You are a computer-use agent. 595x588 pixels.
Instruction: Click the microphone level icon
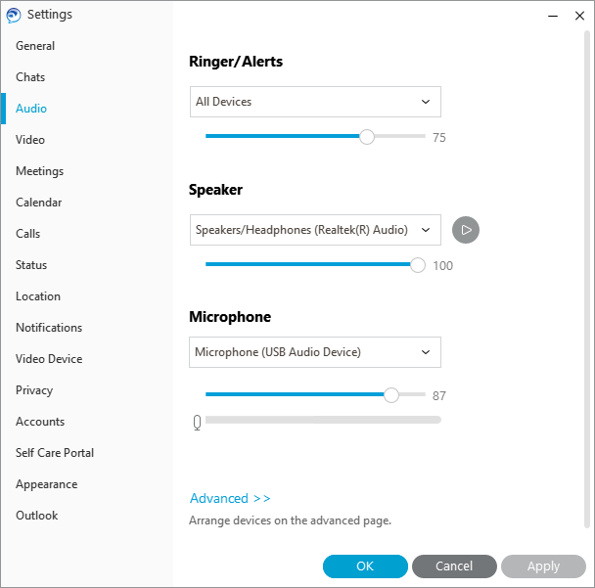(198, 422)
